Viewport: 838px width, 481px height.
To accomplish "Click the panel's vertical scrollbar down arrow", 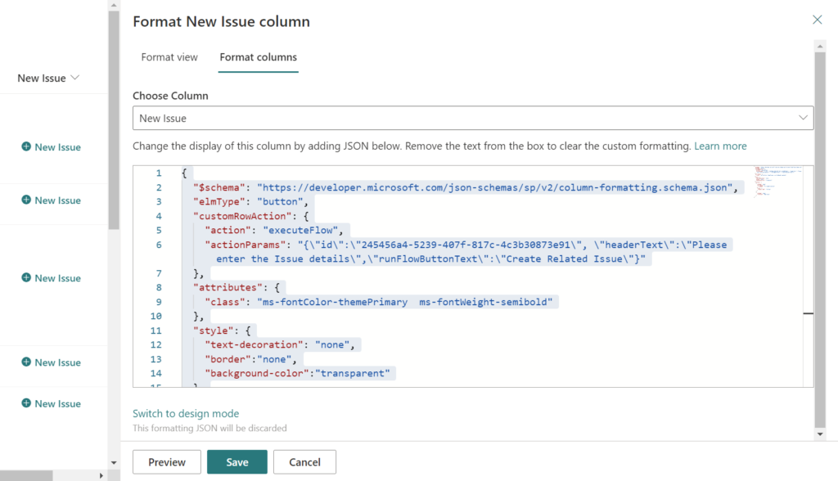I will 820,434.
